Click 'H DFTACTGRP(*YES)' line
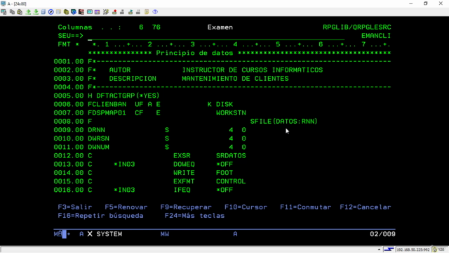 click(123, 96)
